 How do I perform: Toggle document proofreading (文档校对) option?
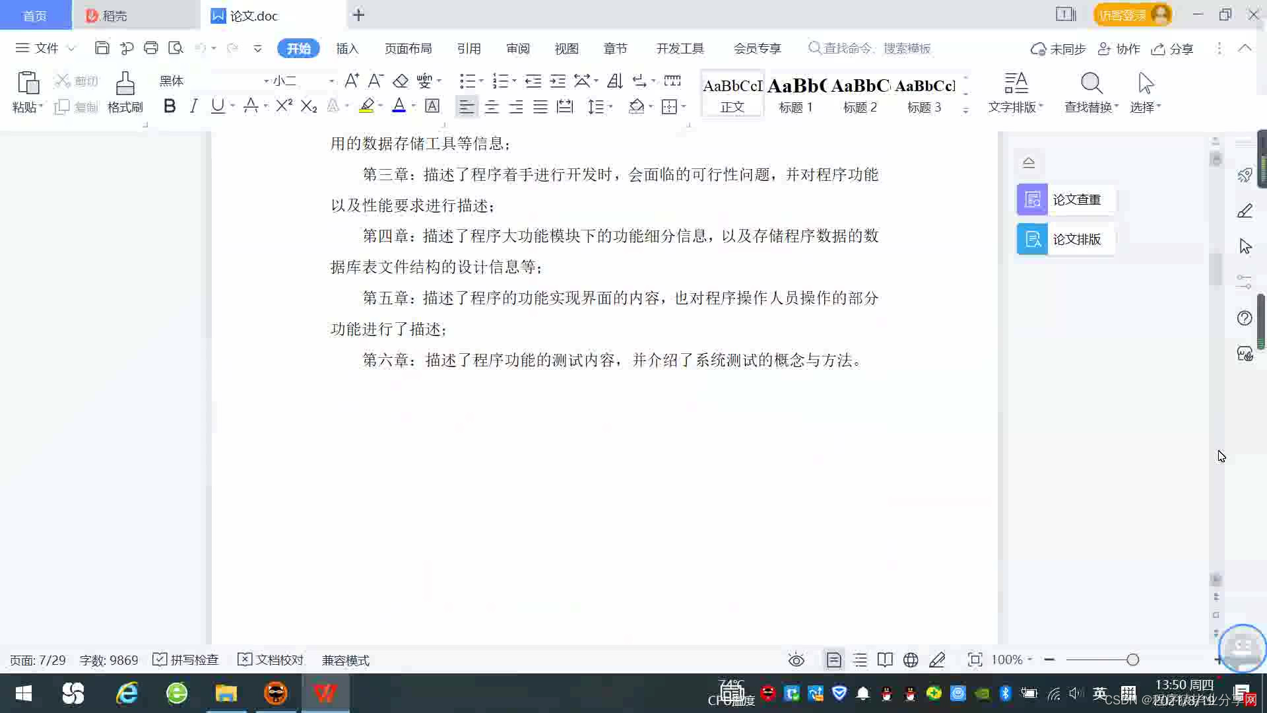(x=271, y=660)
